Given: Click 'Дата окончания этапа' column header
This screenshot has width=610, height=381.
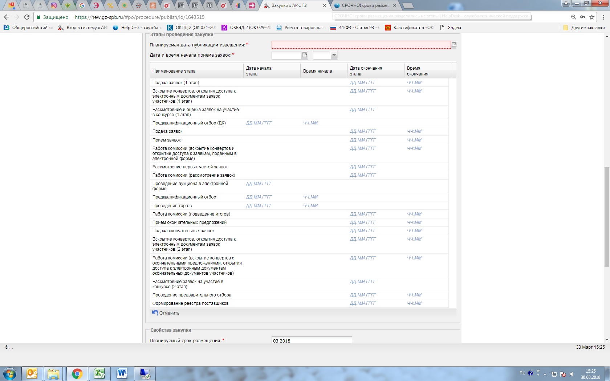Looking at the screenshot, I should [375, 71].
